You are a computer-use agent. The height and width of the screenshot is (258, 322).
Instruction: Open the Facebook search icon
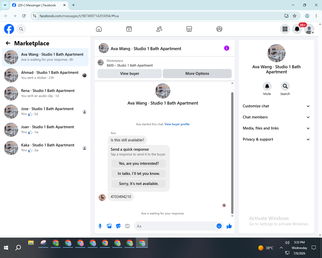pyautogui.click(x=21, y=29)
